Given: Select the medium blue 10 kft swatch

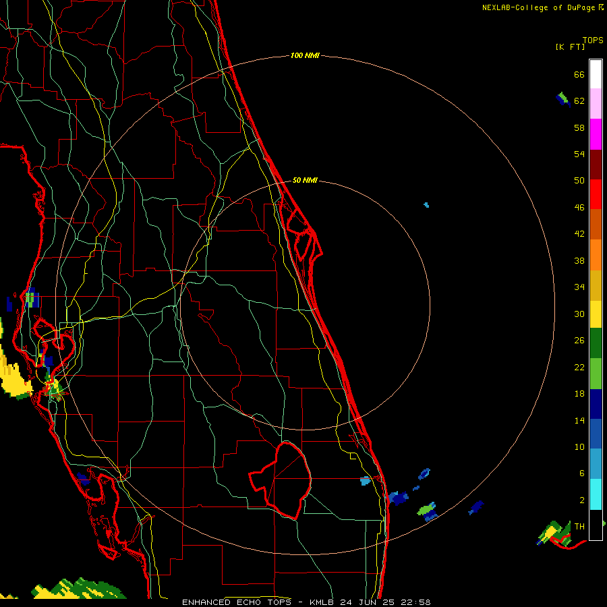Looking at the screenshot, I should 596,434.
